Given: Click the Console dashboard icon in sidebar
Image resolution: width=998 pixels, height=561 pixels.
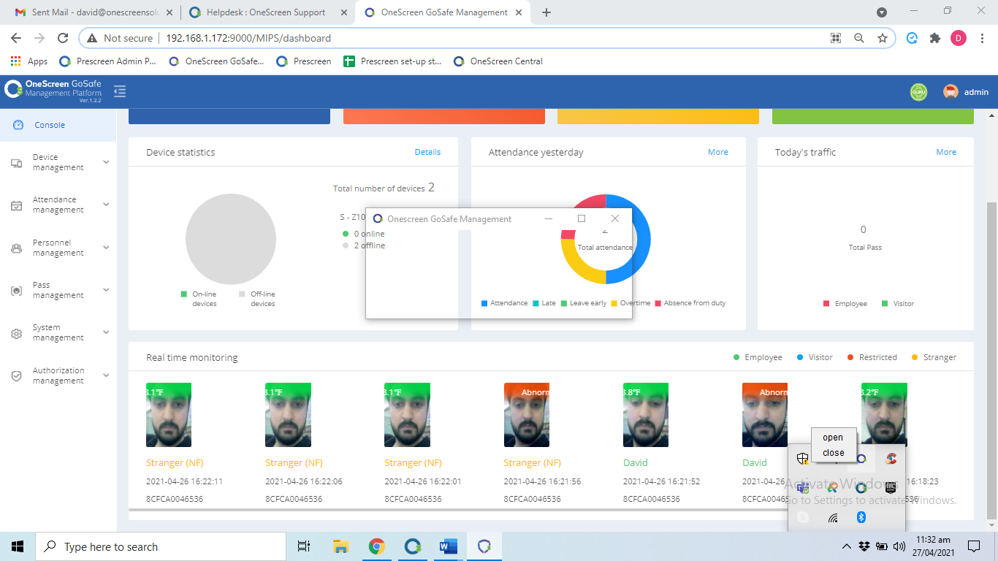Looking at the screenshot, I should click(x=19, y=125).
